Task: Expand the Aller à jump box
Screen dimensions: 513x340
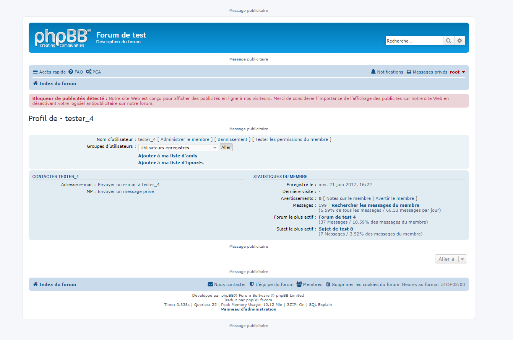Action: (x=451, y=259)
